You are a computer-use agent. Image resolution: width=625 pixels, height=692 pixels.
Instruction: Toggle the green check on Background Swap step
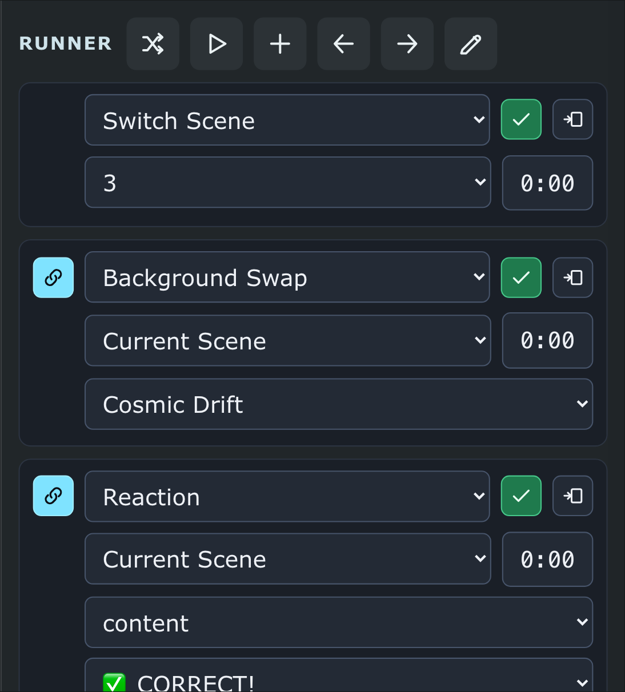tap(521, 277)
